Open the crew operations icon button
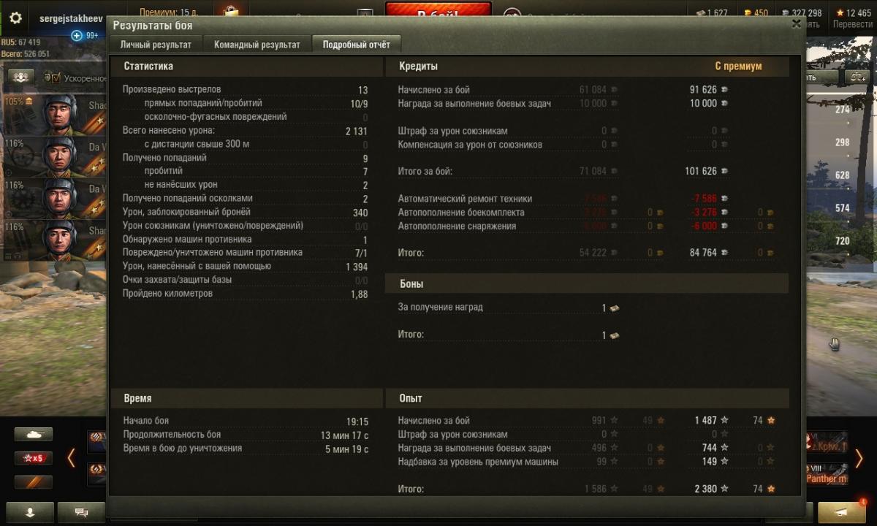The image size is (877, 526). [x=20, y=77]
